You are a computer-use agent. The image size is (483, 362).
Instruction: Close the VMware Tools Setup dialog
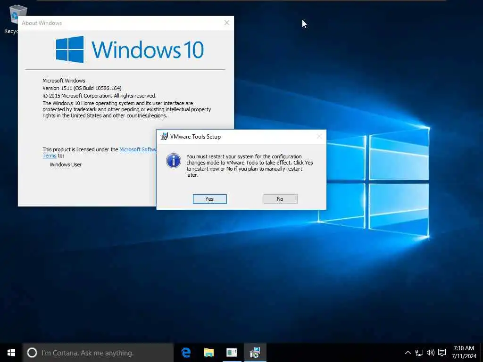(319, 136)
